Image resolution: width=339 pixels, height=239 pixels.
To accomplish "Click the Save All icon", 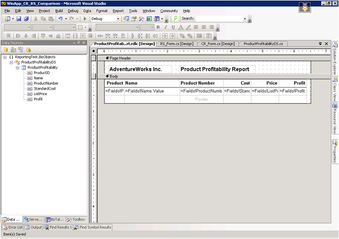I will pos(27,19).
